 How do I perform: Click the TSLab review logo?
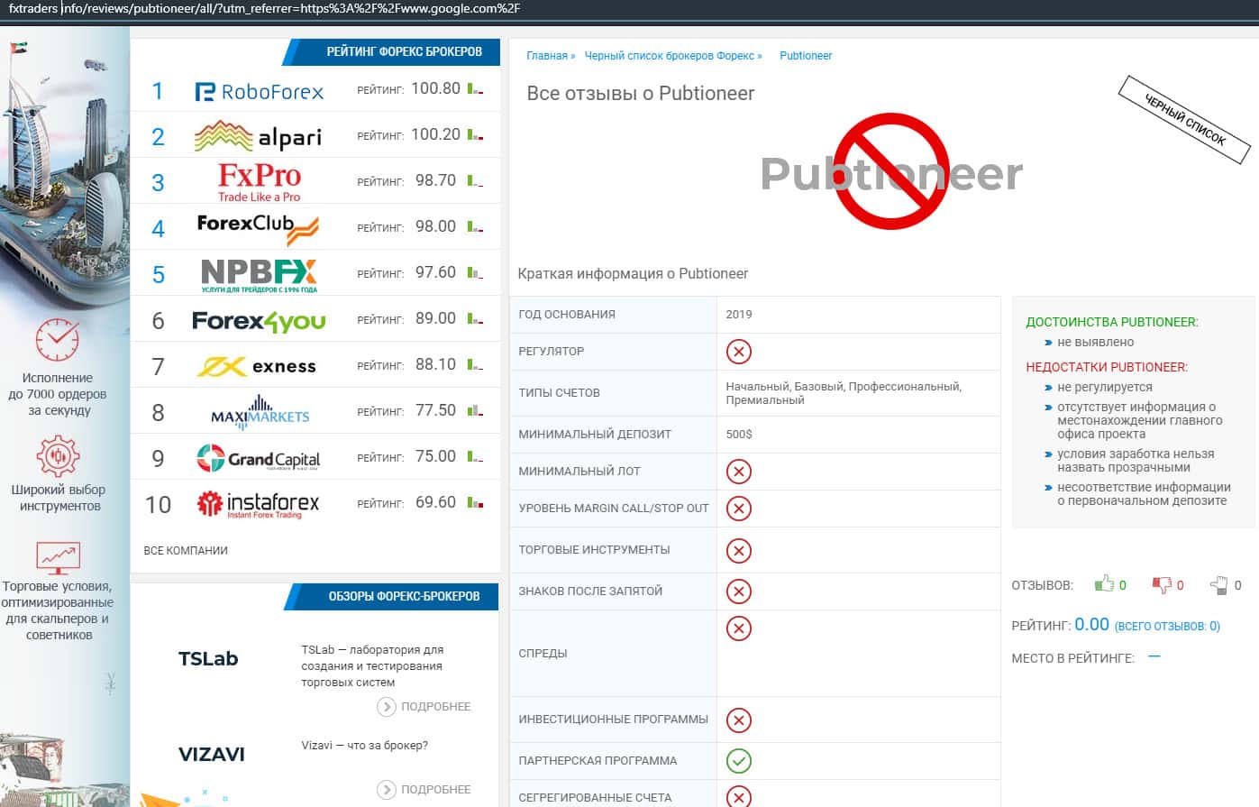click(208, 659)
